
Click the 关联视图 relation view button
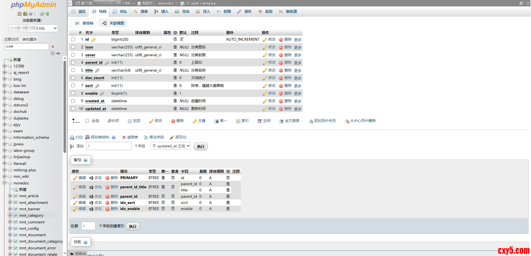click(113, 23)
